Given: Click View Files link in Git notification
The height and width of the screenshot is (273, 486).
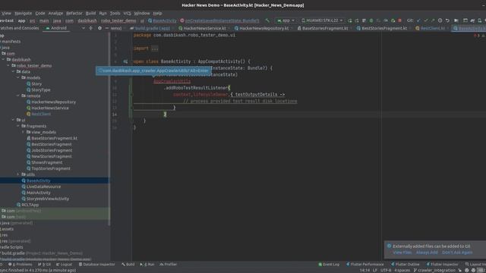Looking at the screenshot, I should 402,253.
